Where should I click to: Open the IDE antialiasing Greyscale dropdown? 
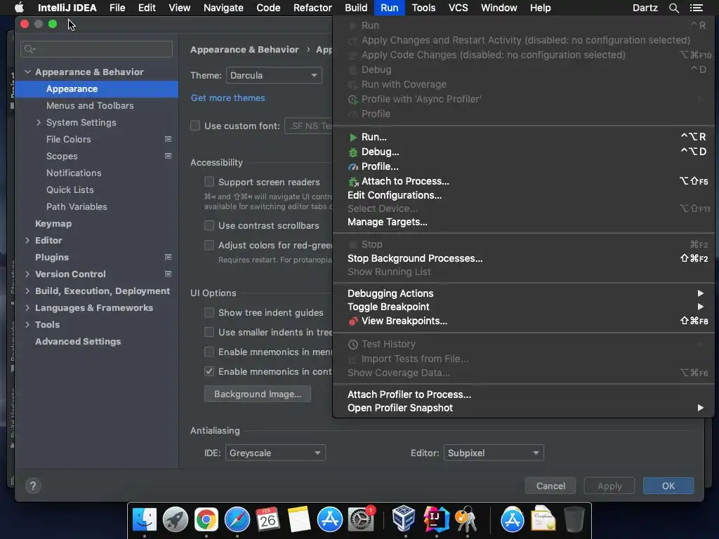pyautogui.click(x=275, y=453)
